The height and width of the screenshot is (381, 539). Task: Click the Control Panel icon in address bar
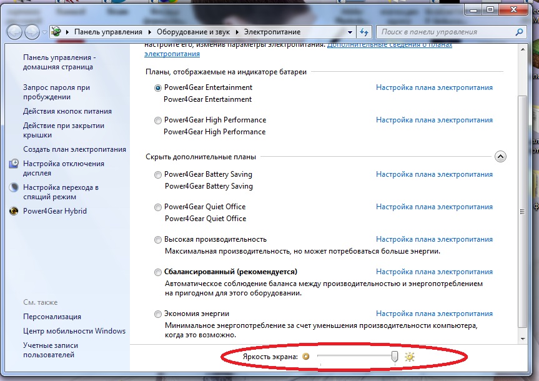click(x=56, y=32)
